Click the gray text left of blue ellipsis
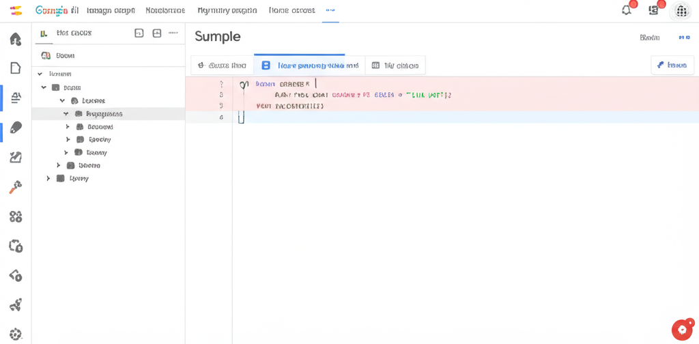The height and width of the screenshot is (344, 699). (650, 38)
